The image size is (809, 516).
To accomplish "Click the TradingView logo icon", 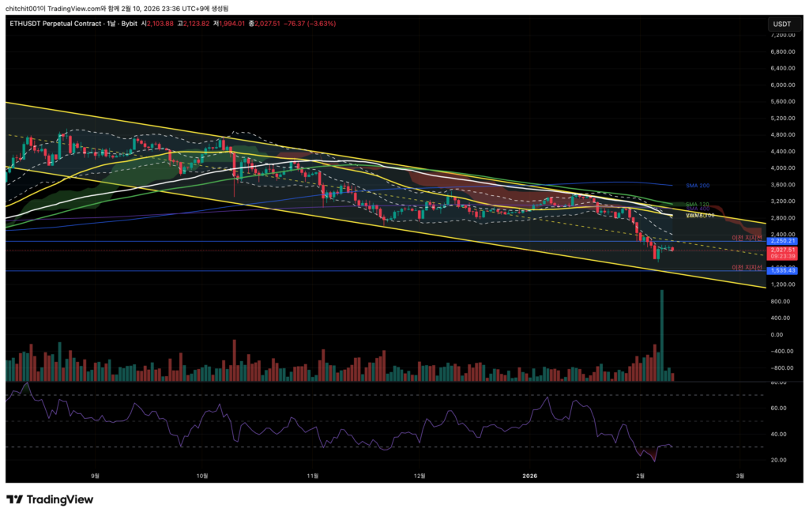I will pos(14,499).
